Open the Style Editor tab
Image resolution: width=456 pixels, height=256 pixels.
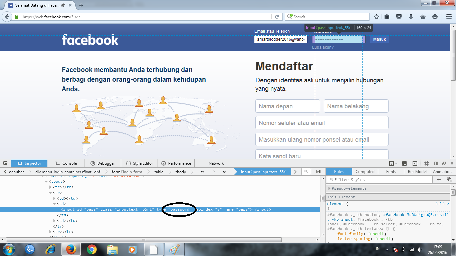pos(139,163)
